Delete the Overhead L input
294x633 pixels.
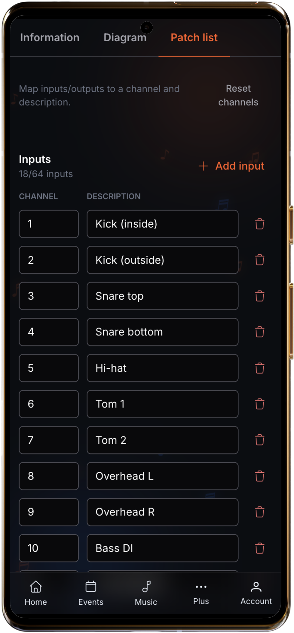pos(259,476)
